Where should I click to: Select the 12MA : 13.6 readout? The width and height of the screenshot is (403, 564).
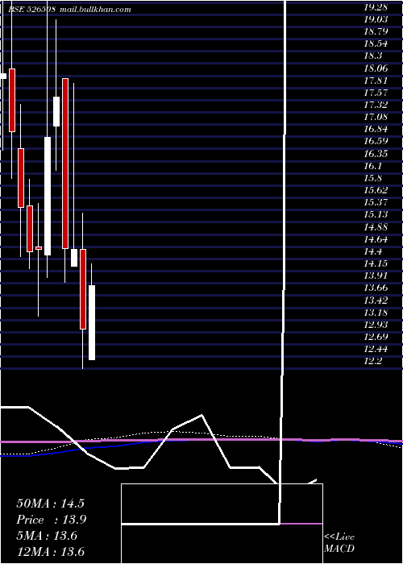[50, 552]
